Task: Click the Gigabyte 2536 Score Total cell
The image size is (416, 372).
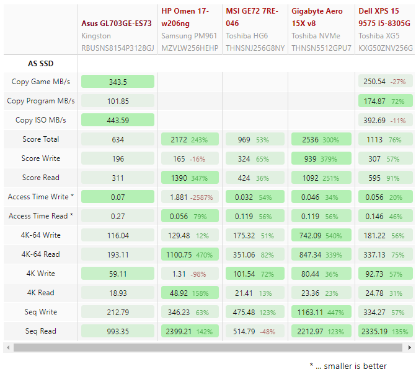Action: (x=321, y=139)
